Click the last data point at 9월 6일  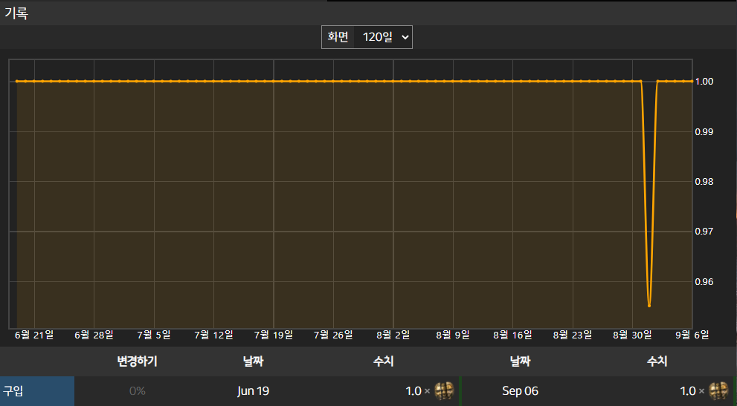692,81
